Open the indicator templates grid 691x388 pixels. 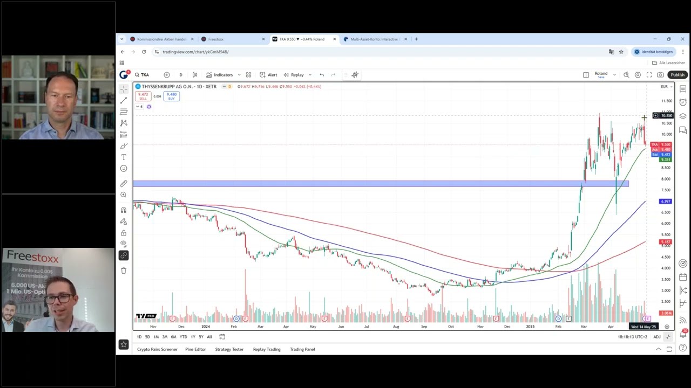pos(248,75)
